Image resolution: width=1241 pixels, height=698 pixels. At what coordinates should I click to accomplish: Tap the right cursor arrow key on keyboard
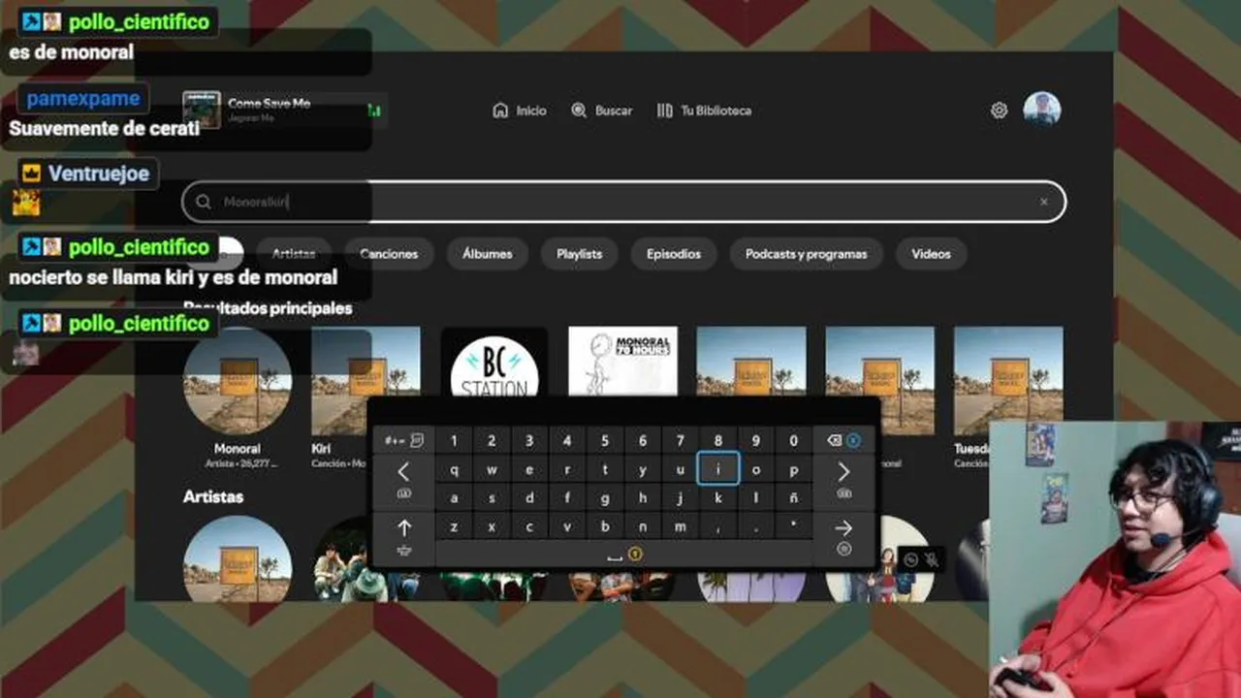[x=843, y=480]
